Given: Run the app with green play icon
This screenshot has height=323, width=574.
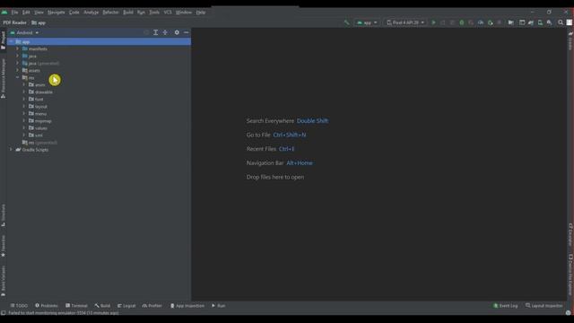Looking at the screenshot, I should [x=433, y=22].
